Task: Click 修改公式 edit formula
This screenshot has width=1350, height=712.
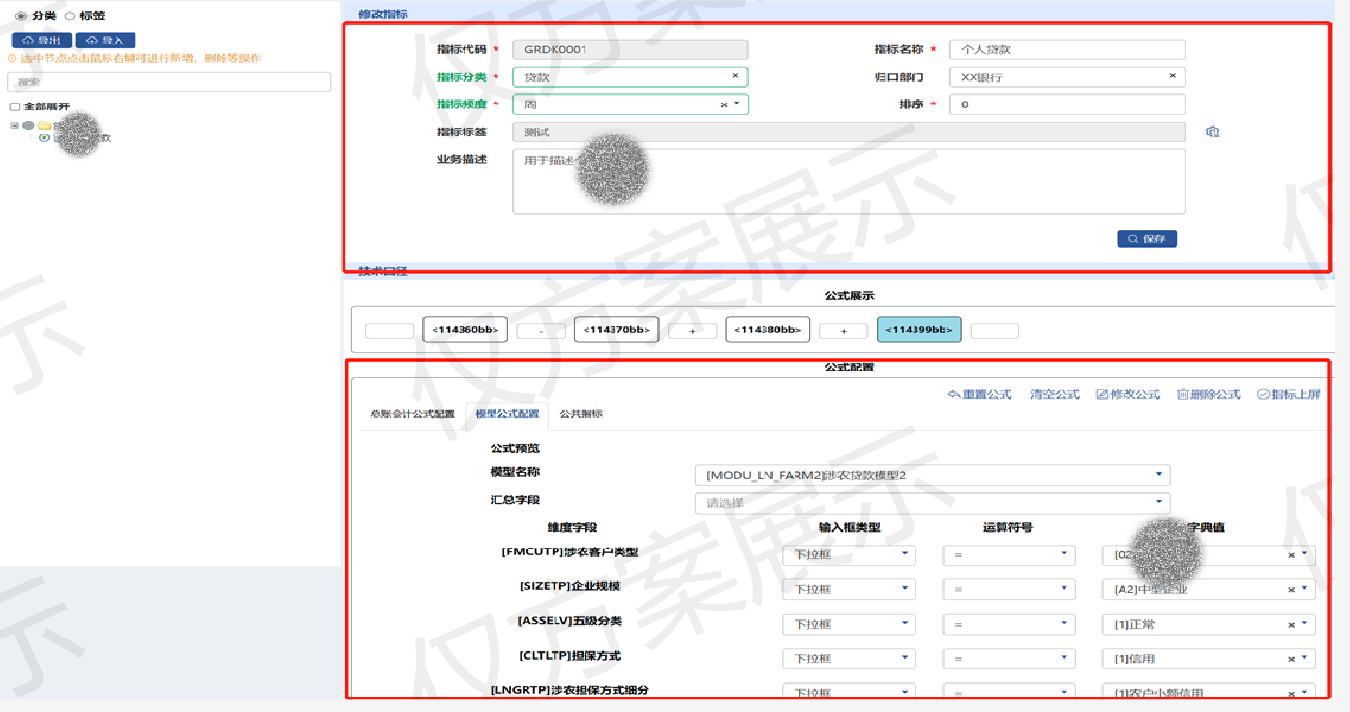Action: tap(1128, 394)
